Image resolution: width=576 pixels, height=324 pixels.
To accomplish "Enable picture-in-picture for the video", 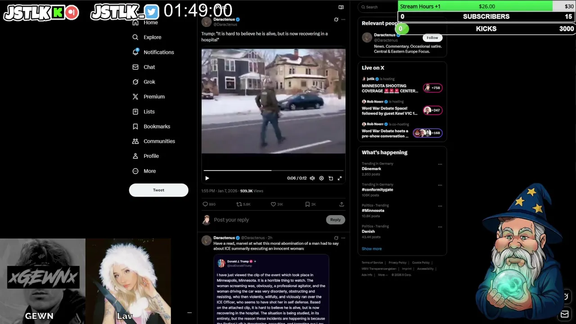I will click(331, 178).
